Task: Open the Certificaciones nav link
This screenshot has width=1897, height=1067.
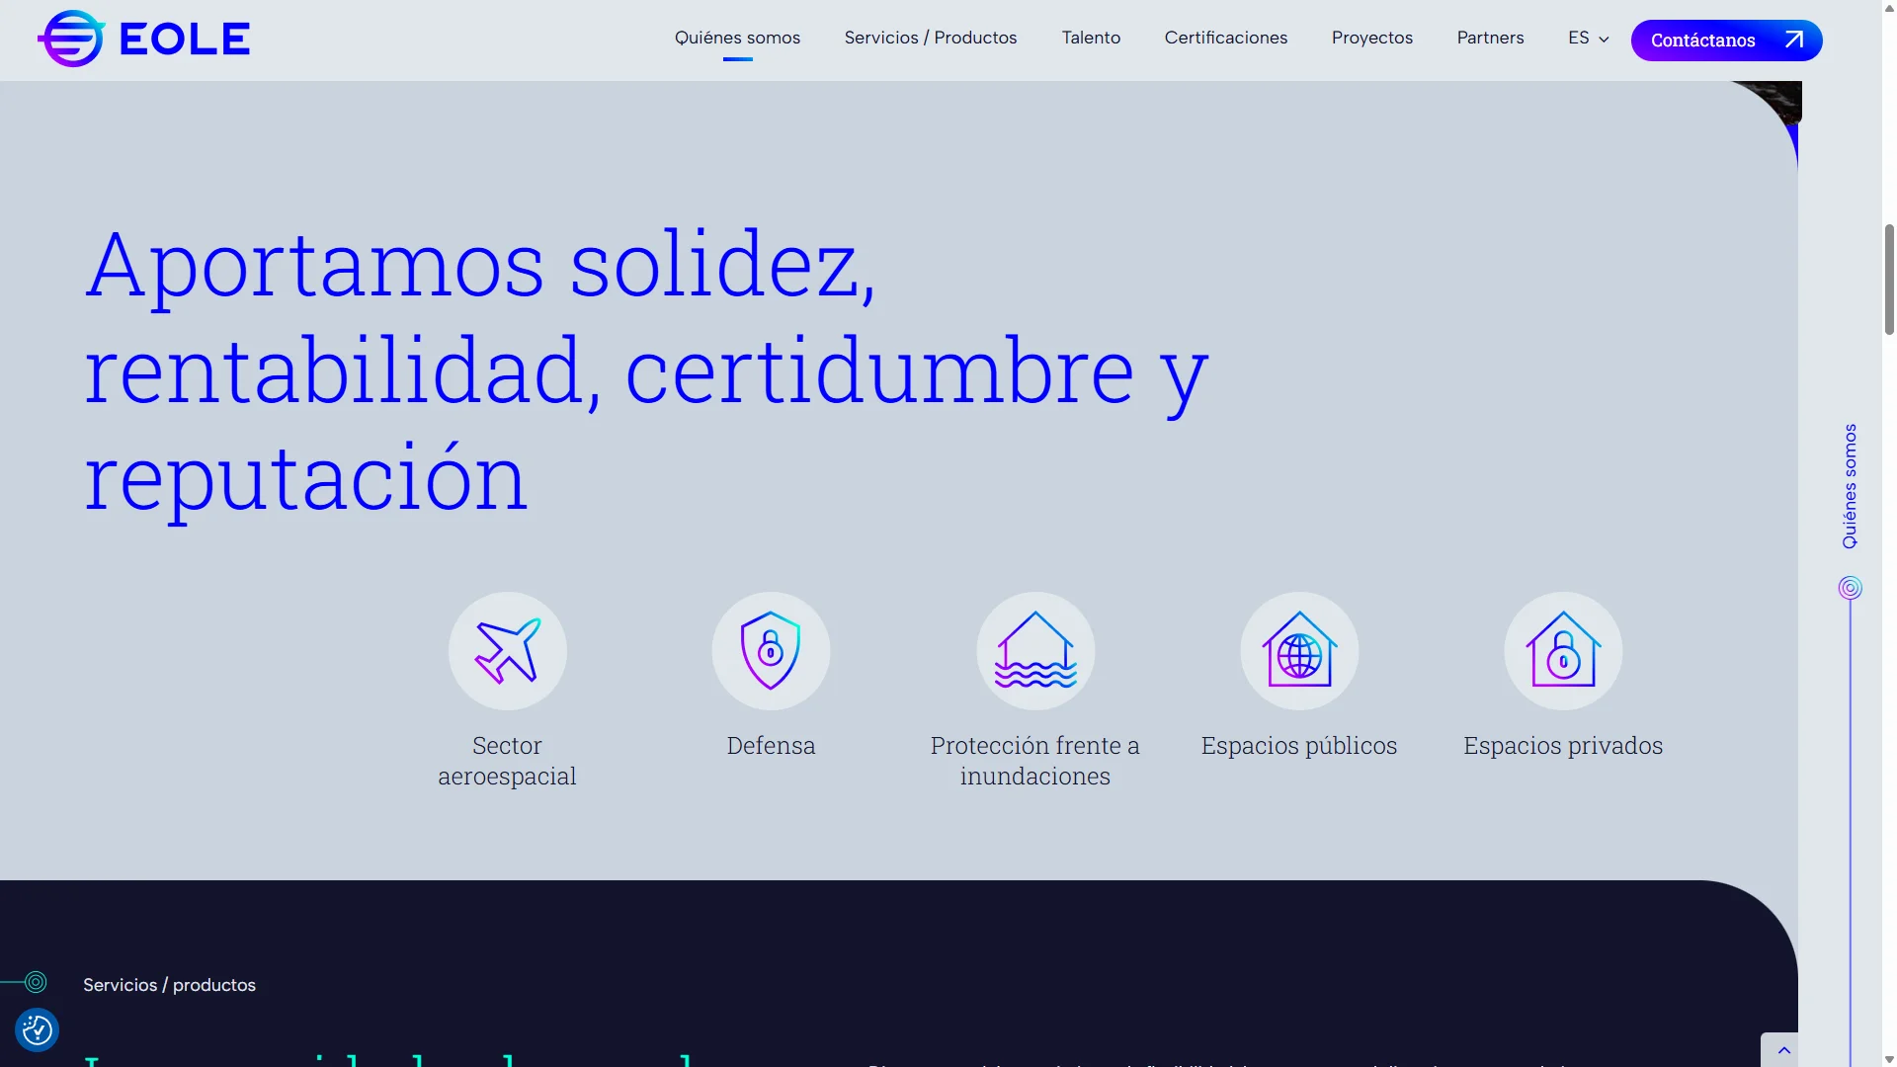Action: pyautogui.click(x=1225, y=38)
